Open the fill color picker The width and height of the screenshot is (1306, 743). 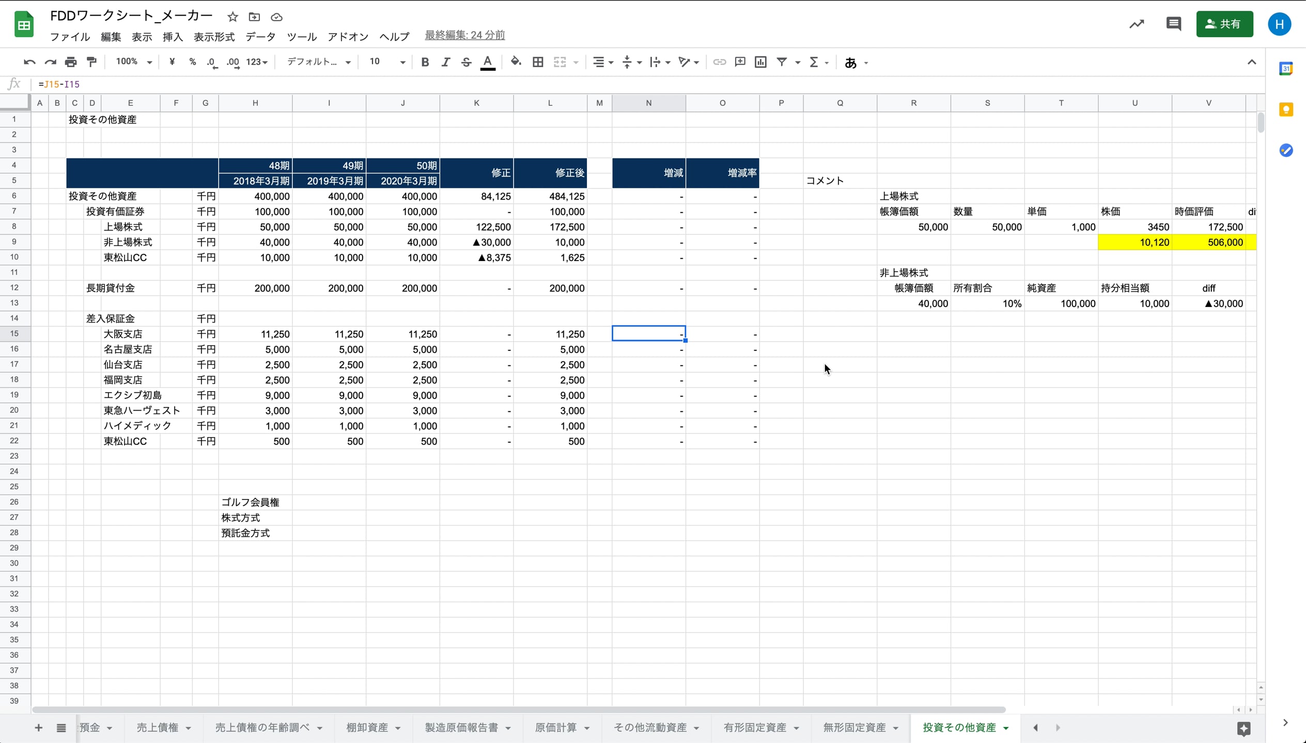(516, 62)
